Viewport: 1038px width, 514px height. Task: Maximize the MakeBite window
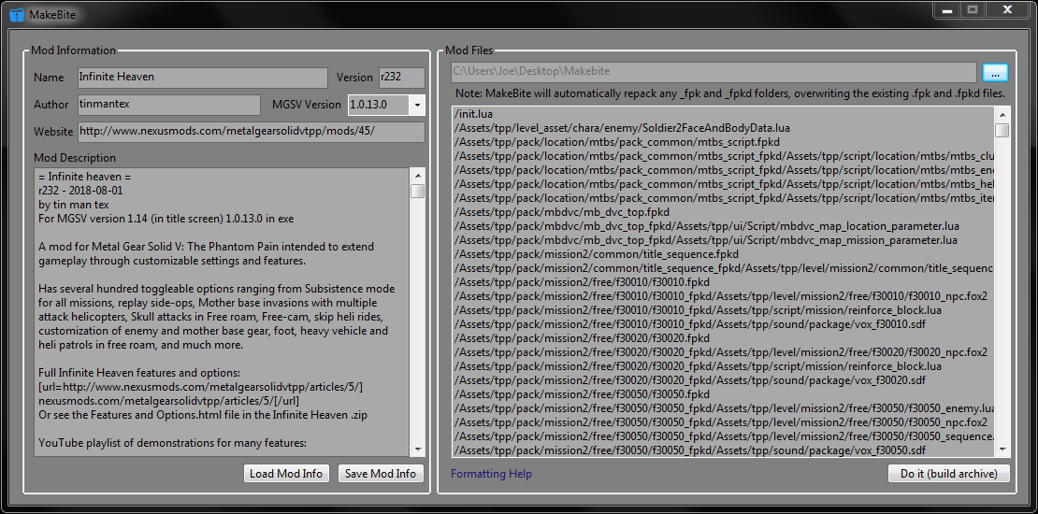[973, 9]
